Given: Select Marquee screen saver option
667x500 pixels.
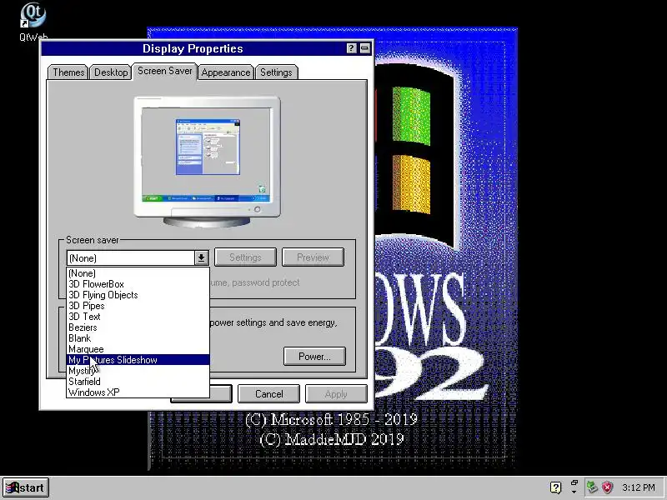Looking at the screenshot, I should [x=138, y=349].
